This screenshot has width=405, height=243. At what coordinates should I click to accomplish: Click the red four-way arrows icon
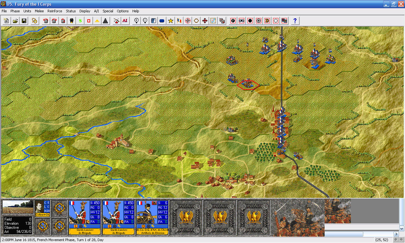205,21
